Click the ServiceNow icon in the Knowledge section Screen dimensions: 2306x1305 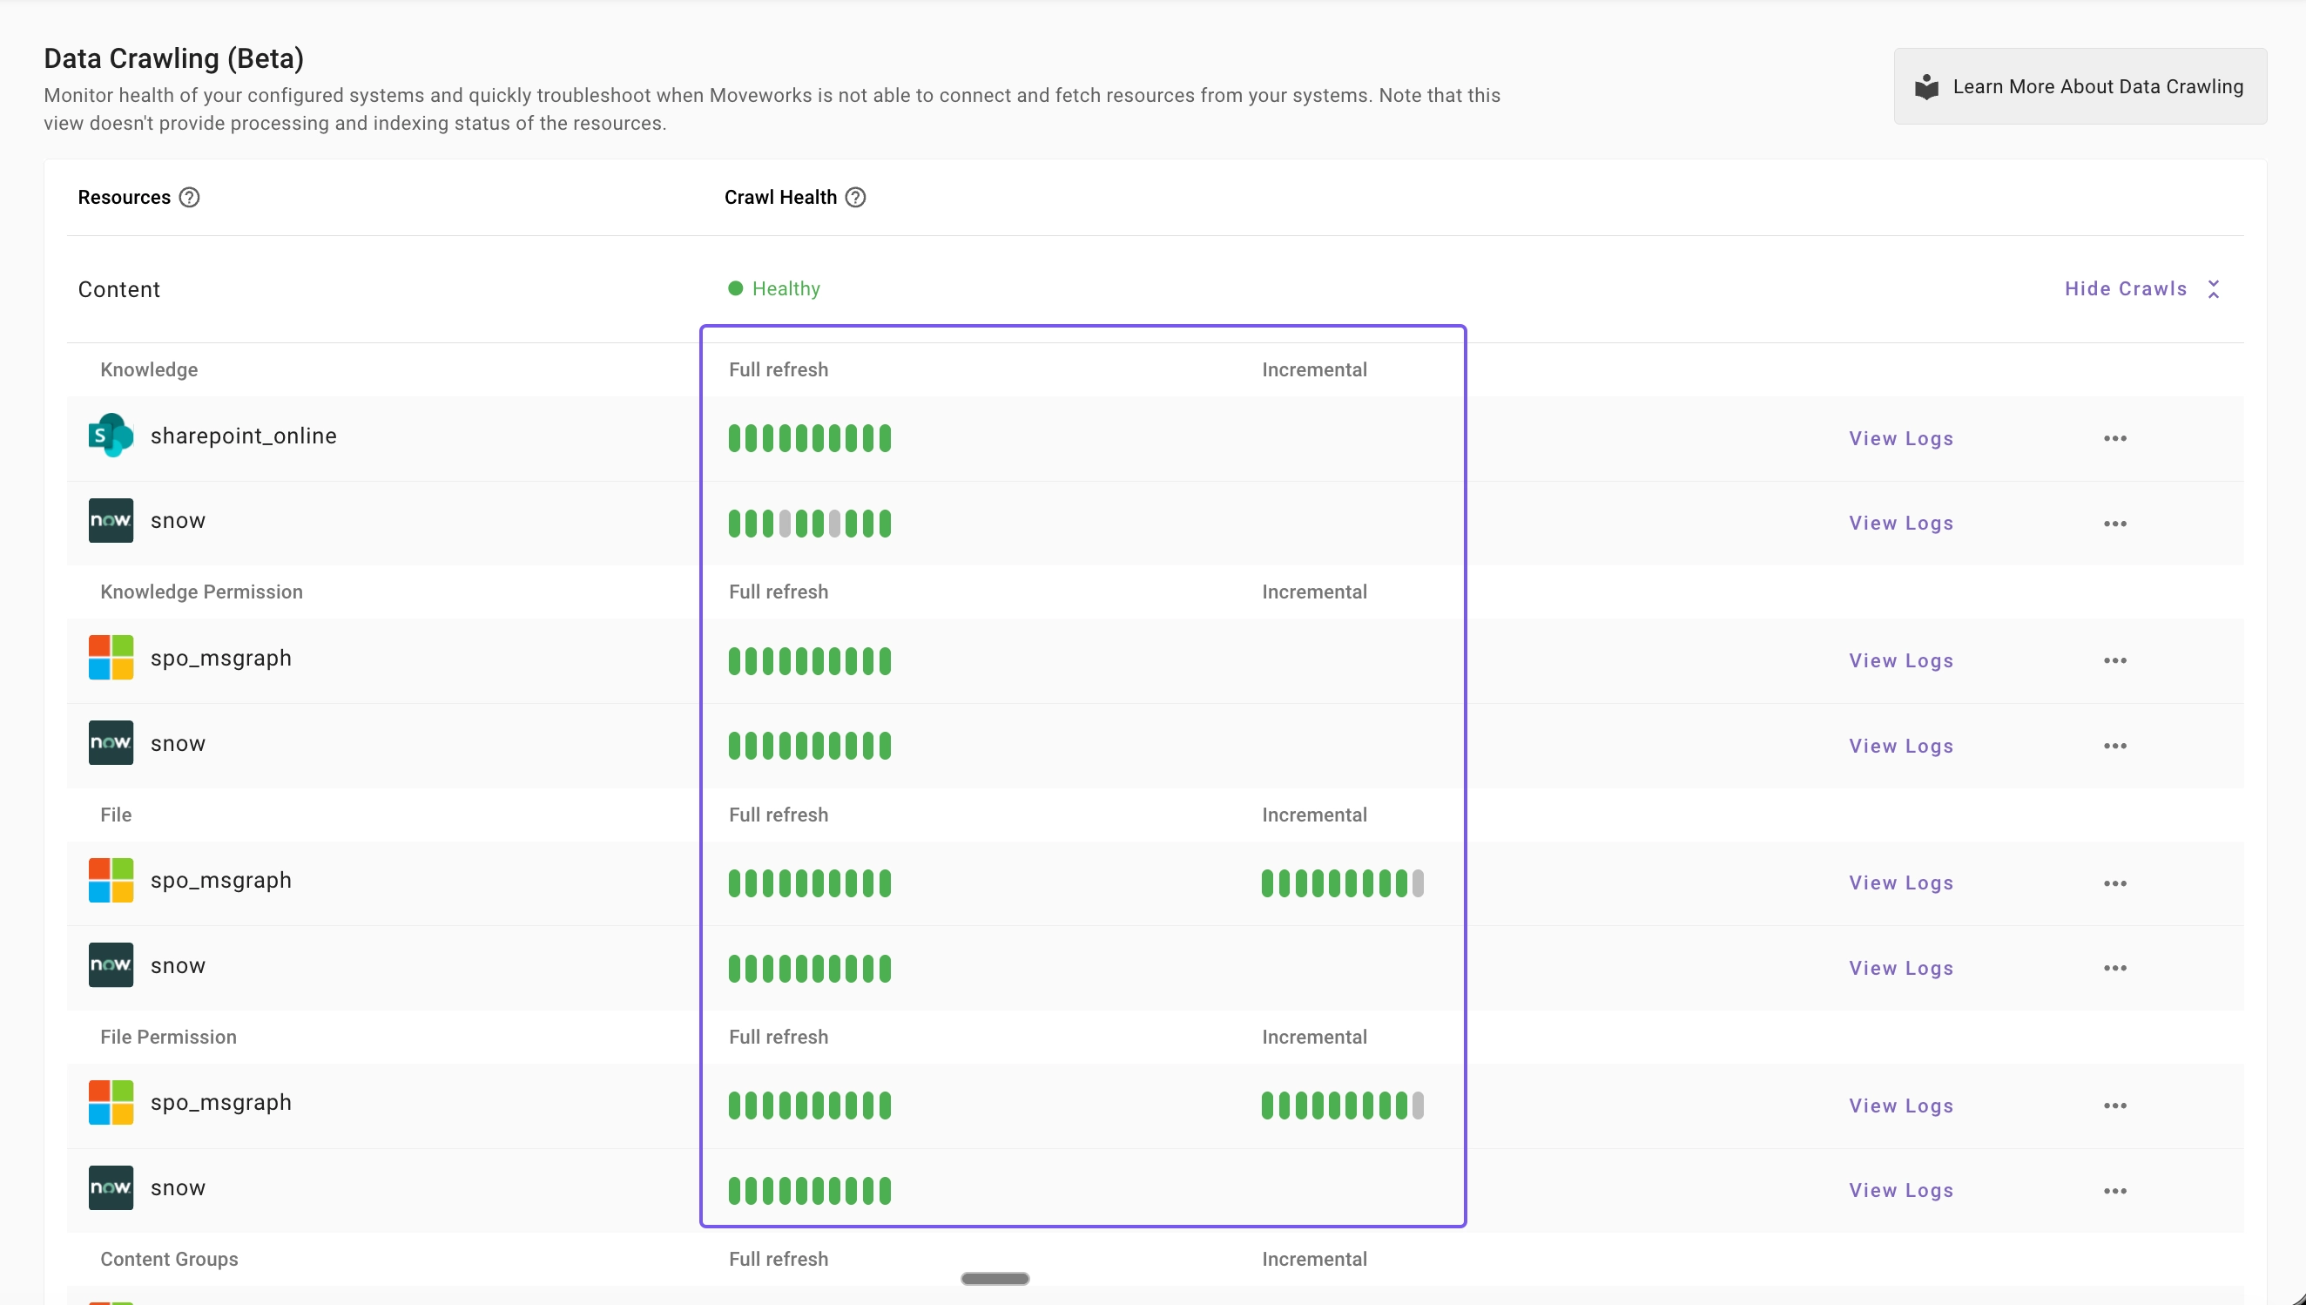tap(111, 521)
